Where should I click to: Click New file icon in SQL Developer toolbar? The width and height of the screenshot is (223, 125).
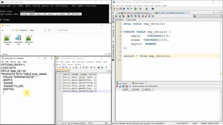pyautogui.click(x=114, y=9)
